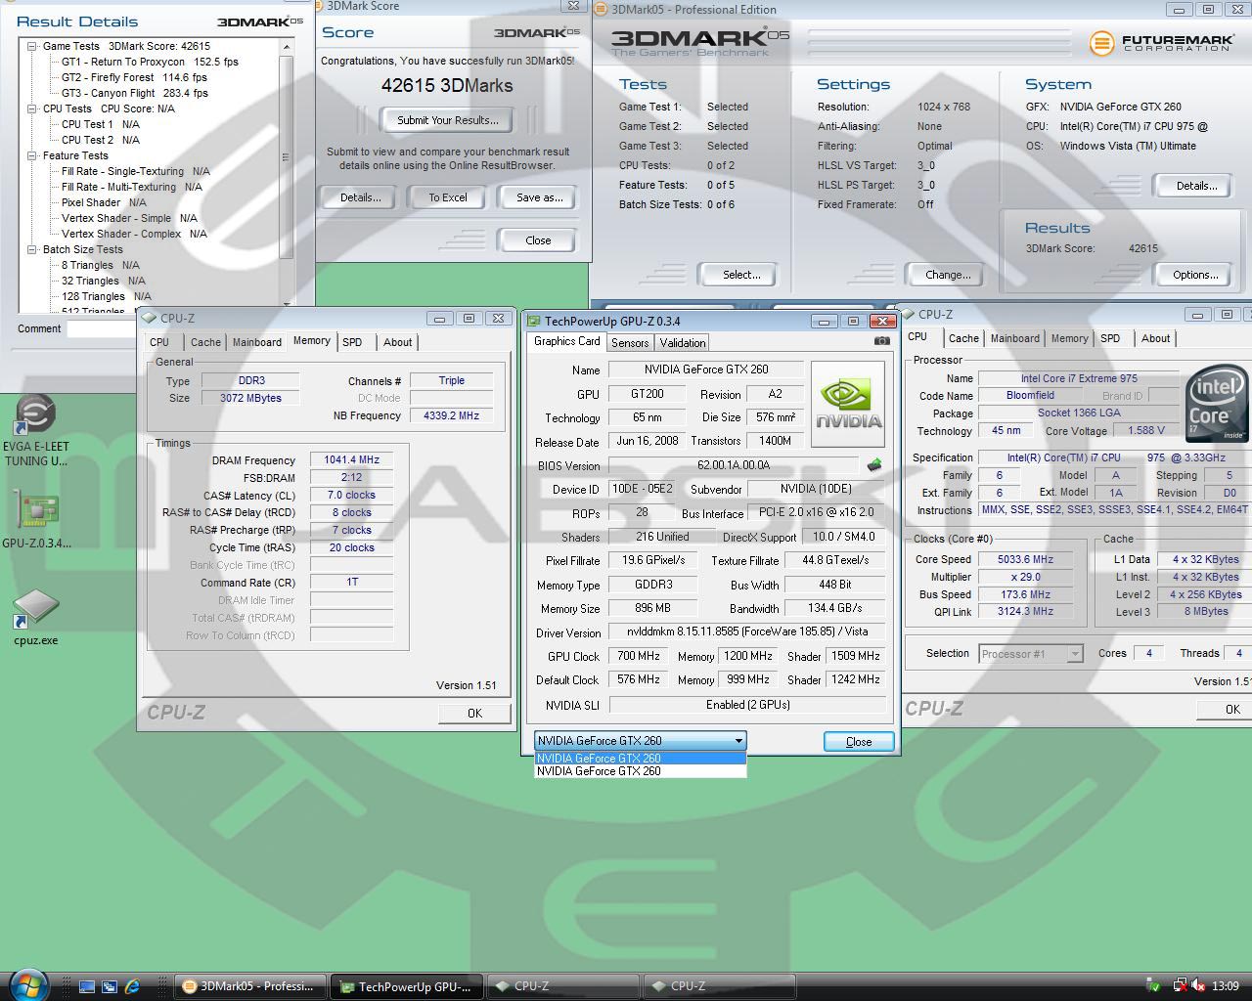Screen dimensions: 1252x1001
Task: Select the Pixel Shader N/A row
Action: [104, 202]
